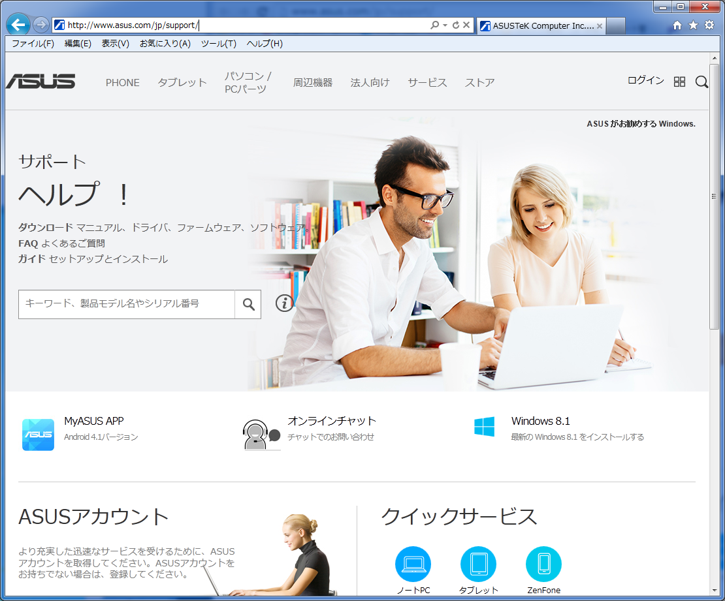Viewport: 725px width, 601px height.
Task: Click the browser Back arrow button
Action: [18, 25]
